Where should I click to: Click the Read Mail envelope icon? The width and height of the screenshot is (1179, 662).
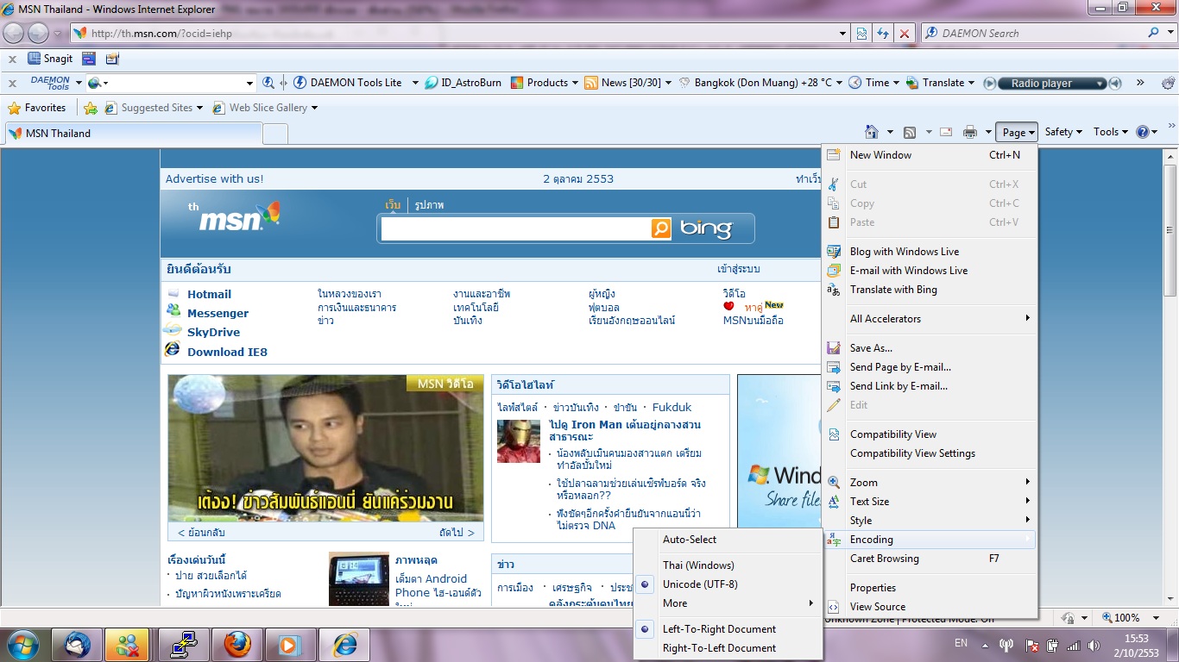[x=945, y=132]
